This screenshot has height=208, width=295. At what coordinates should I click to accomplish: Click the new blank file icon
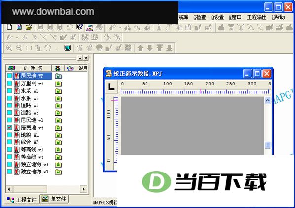tap(9, 27)
